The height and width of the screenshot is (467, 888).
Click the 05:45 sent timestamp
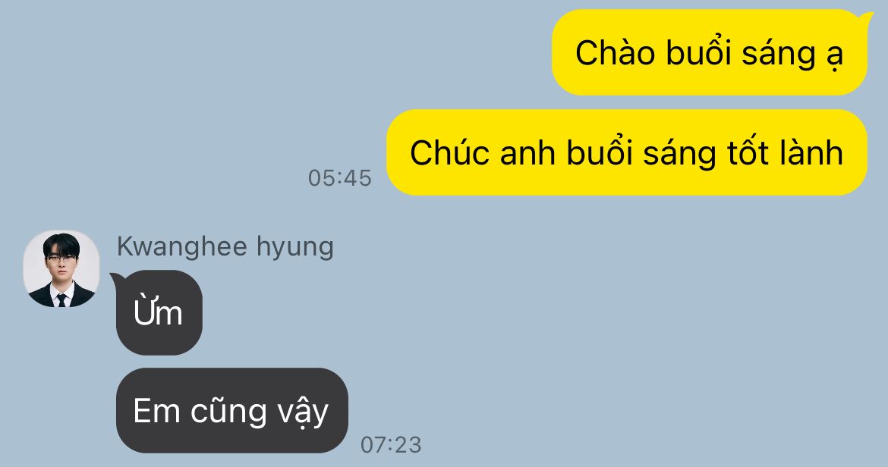pyautogui.click(x=340, y=179)
